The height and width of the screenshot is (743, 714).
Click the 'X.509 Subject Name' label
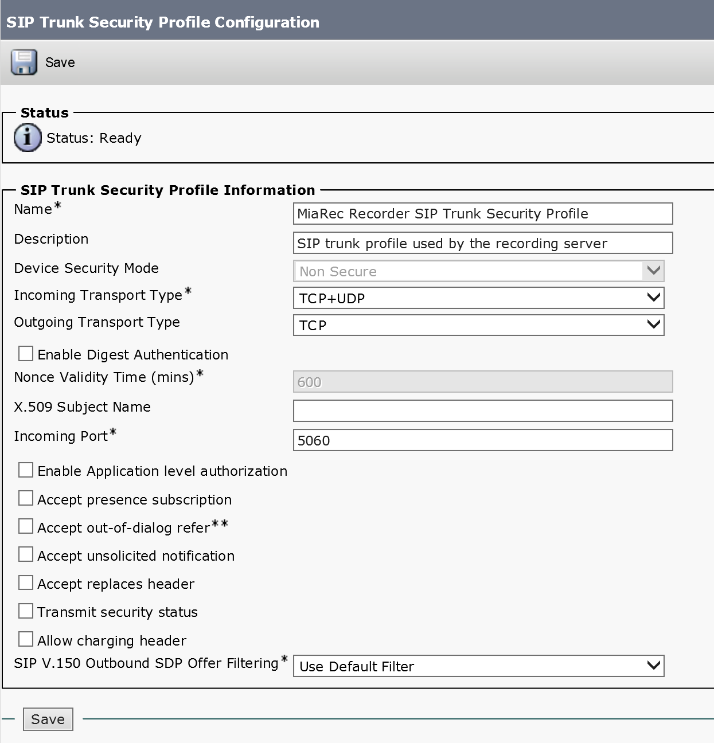[x=82, y=407]
